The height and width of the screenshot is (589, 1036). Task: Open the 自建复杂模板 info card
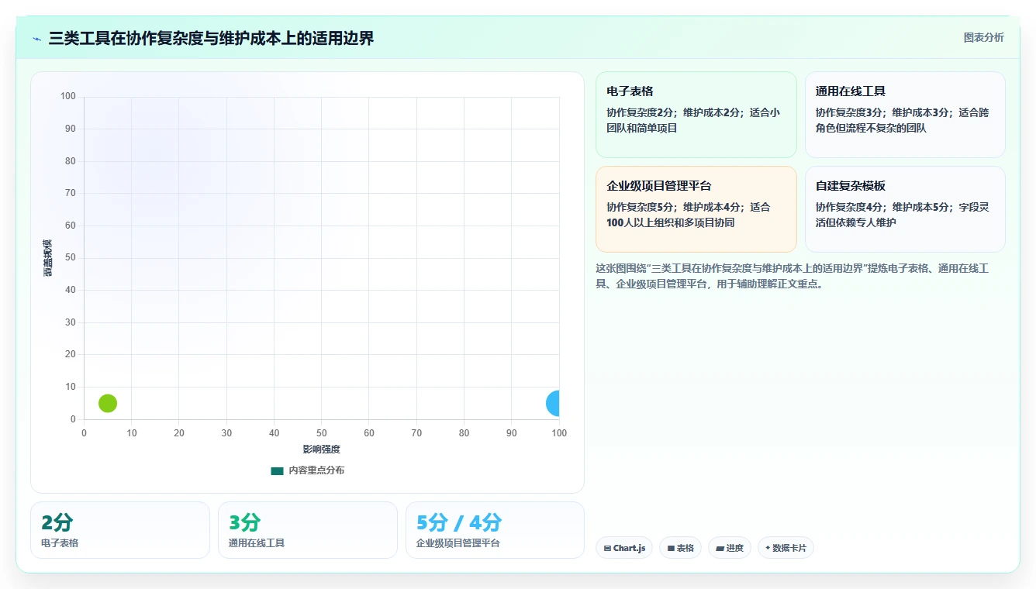click(905, 209)
